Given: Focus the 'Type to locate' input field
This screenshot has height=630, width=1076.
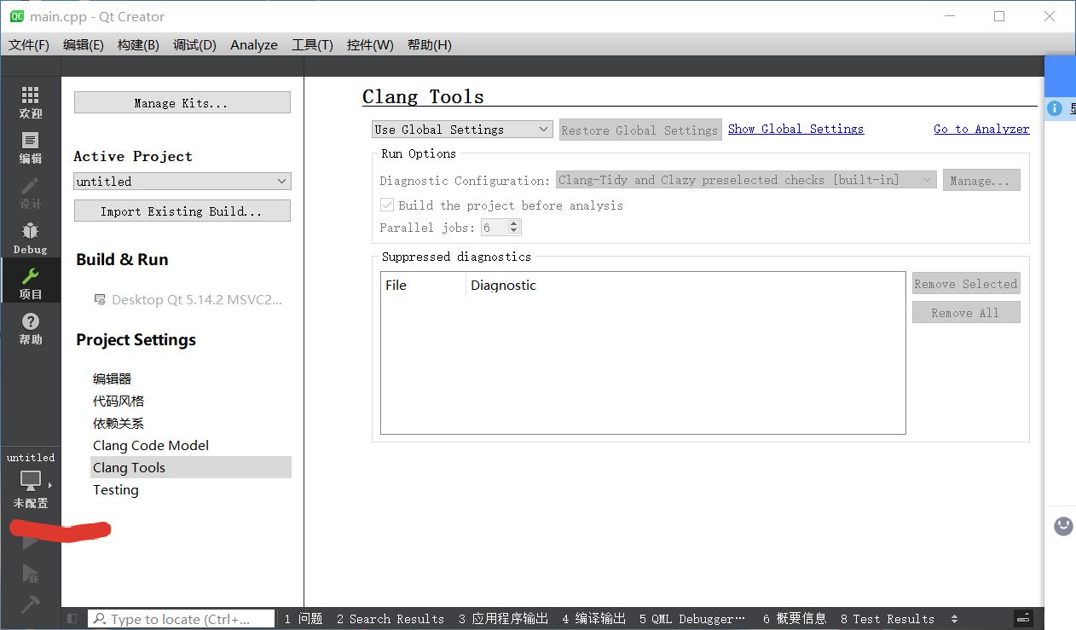Looking at the screenshot, I should point(182,619).
